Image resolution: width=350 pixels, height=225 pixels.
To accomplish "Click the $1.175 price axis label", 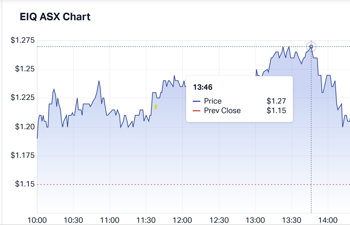I will (x=22, y=156).
